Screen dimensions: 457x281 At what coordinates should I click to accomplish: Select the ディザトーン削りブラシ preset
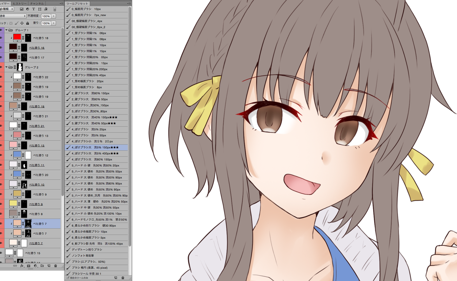87,250
